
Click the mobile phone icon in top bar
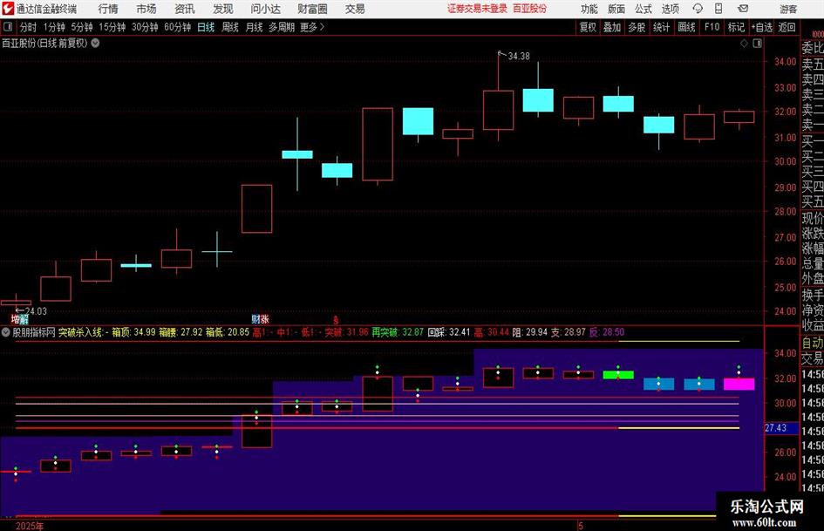pyautogui.click(x=718, y=9)
